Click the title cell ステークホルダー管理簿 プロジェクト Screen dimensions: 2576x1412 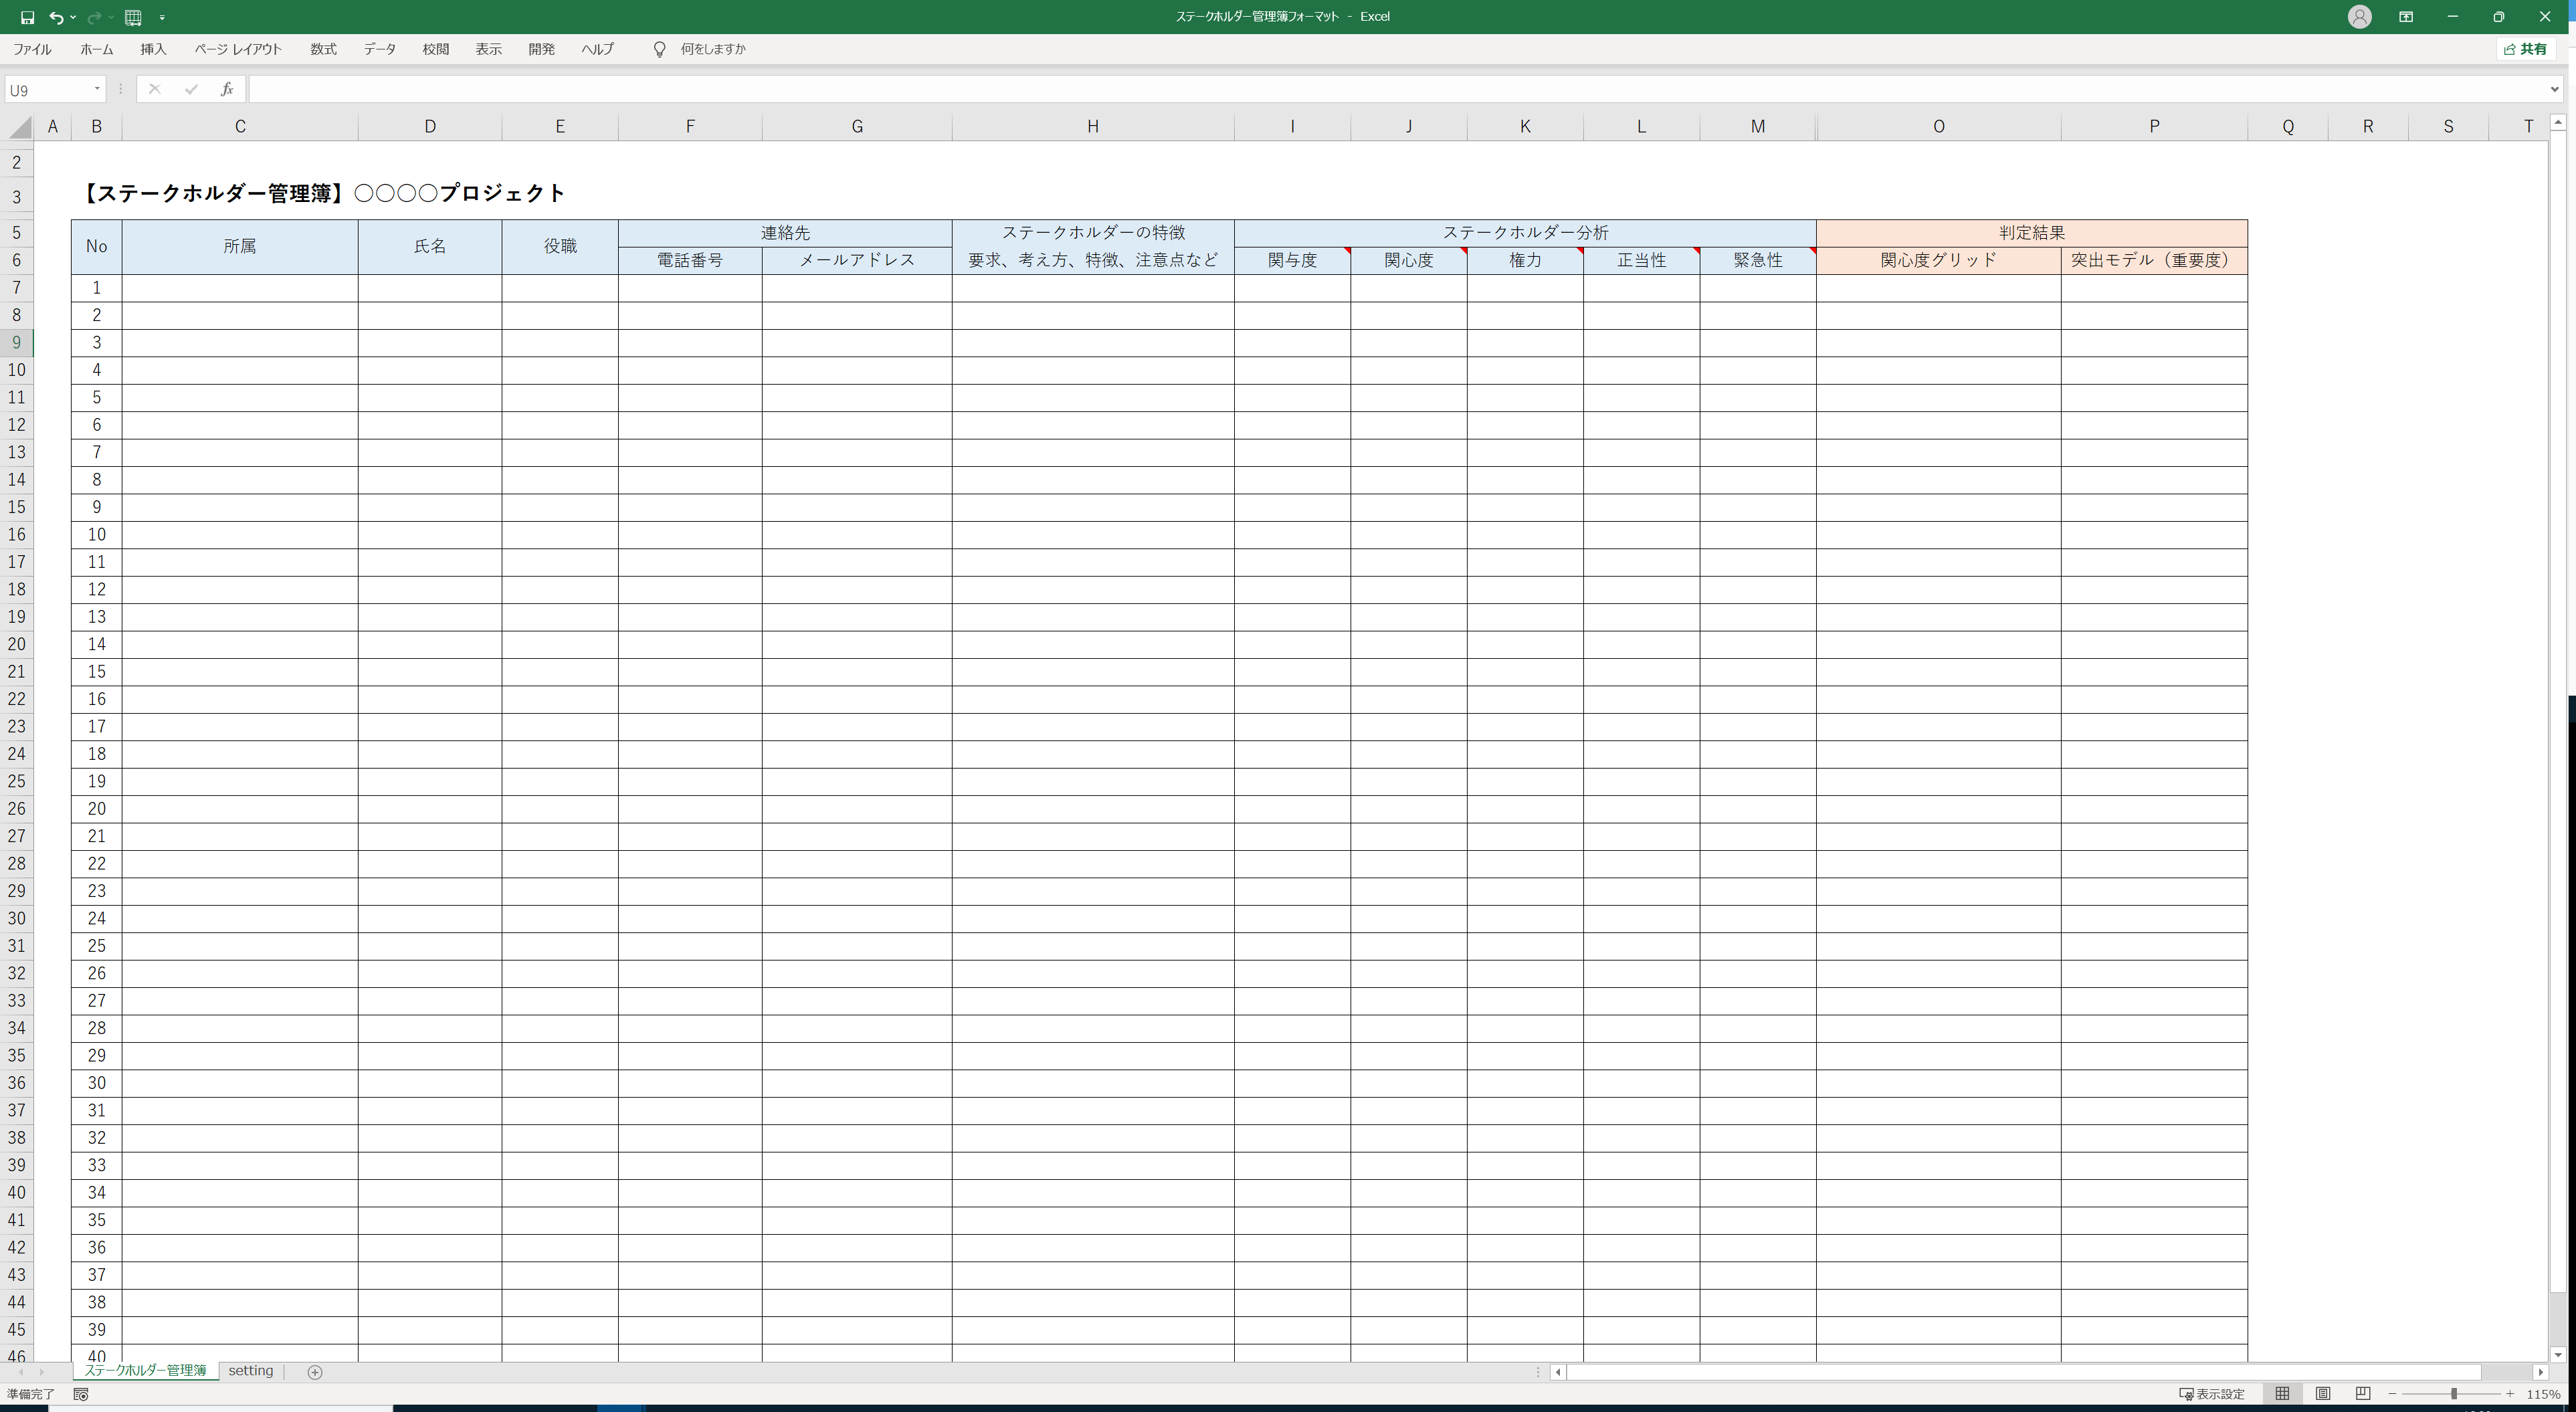(322, 193)
